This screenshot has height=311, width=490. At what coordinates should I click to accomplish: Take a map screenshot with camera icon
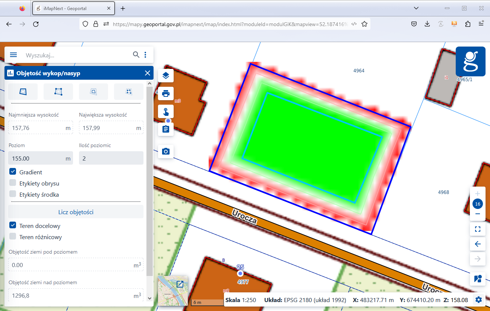tap(166, 151)
